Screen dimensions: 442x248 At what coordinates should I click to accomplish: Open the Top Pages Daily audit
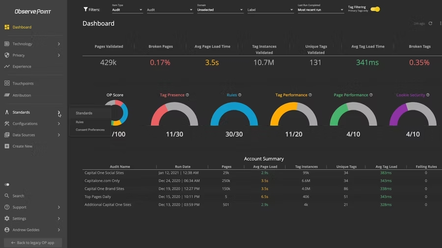[98, 197]
